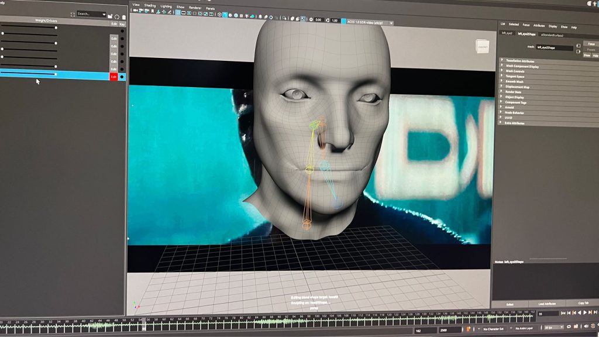
Task: Click the Lock Camera icon
Action: [141, 11]
